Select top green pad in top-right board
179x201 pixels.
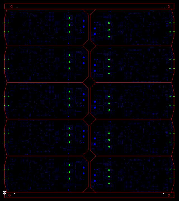point(109,23)
